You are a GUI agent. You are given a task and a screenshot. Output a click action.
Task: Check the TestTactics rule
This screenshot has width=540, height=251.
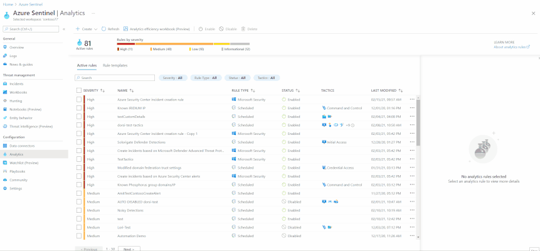79,159
